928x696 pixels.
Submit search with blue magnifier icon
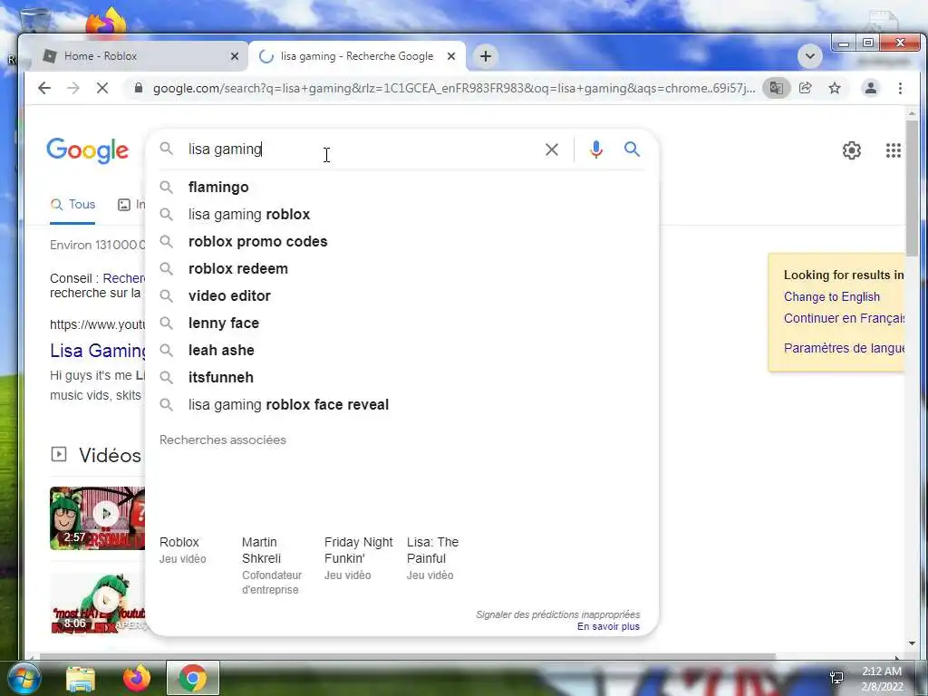click(x=632, y=150)
